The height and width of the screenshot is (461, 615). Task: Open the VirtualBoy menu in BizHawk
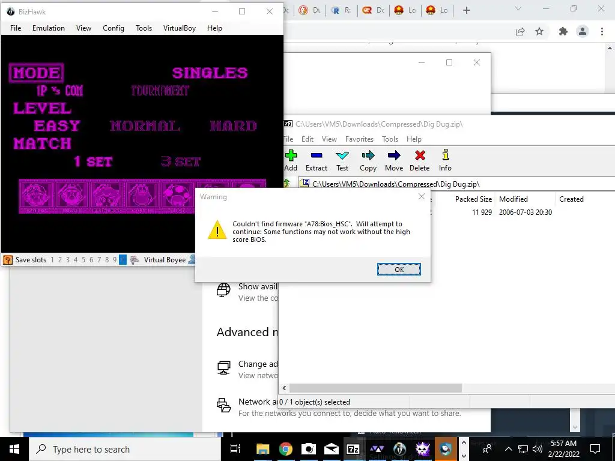[179, 28]
